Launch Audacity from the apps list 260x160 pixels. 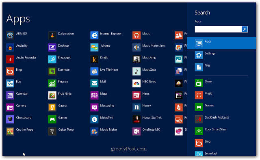pos(10,48)
